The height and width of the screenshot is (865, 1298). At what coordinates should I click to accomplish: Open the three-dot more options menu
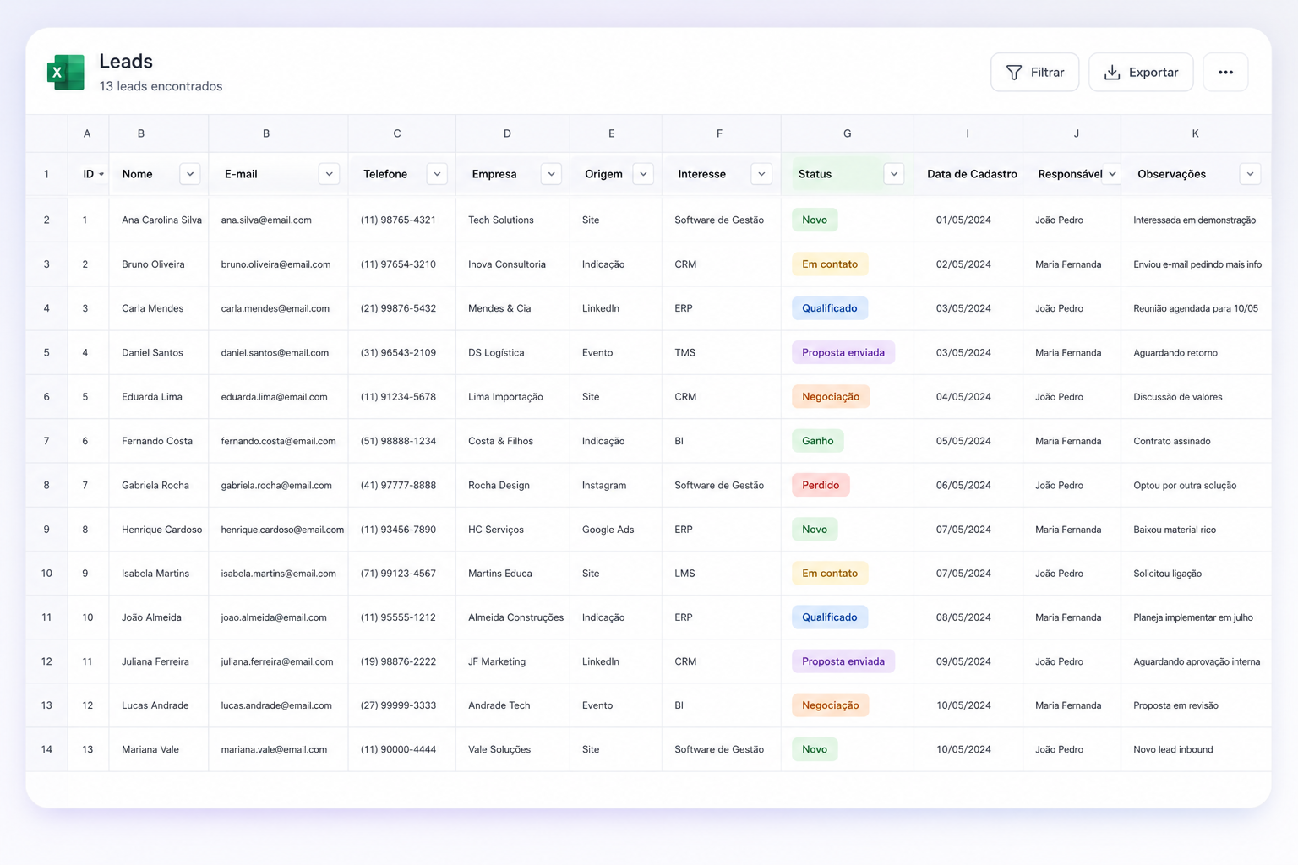[x=1225, y=72]
